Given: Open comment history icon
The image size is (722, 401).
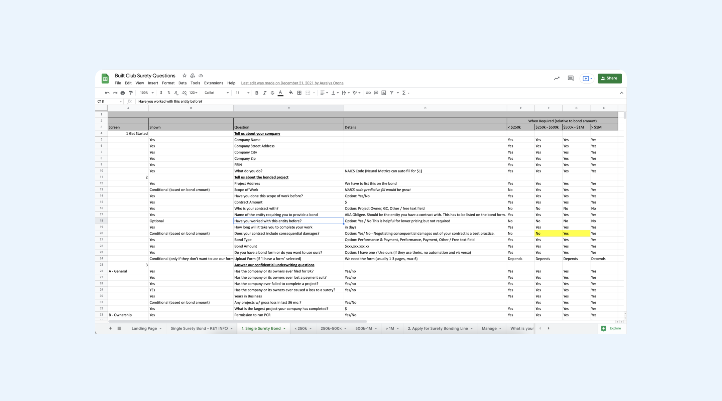Looking at the screenshot, I should point(571,79).
